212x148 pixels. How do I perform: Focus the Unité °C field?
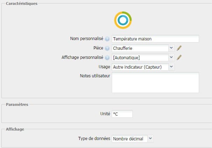tap(122, 114)
